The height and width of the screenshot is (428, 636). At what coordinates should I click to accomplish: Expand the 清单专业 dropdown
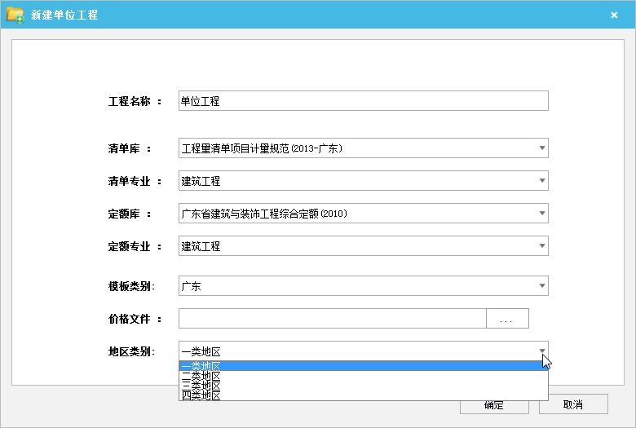point(541,181)
